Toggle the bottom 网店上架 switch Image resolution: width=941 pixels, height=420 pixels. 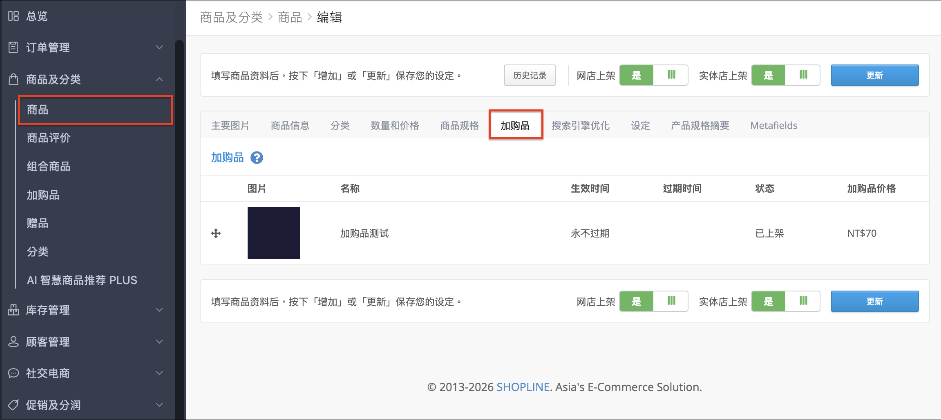653,301
